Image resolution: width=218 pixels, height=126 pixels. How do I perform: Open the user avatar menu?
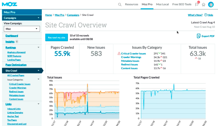click(x=211, y=5)
